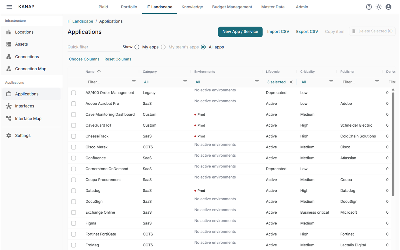The height and width of the screenshot is (250, 400).
Task: Clear Lifecycle filter with the X icon
Action: pos(291,82)
